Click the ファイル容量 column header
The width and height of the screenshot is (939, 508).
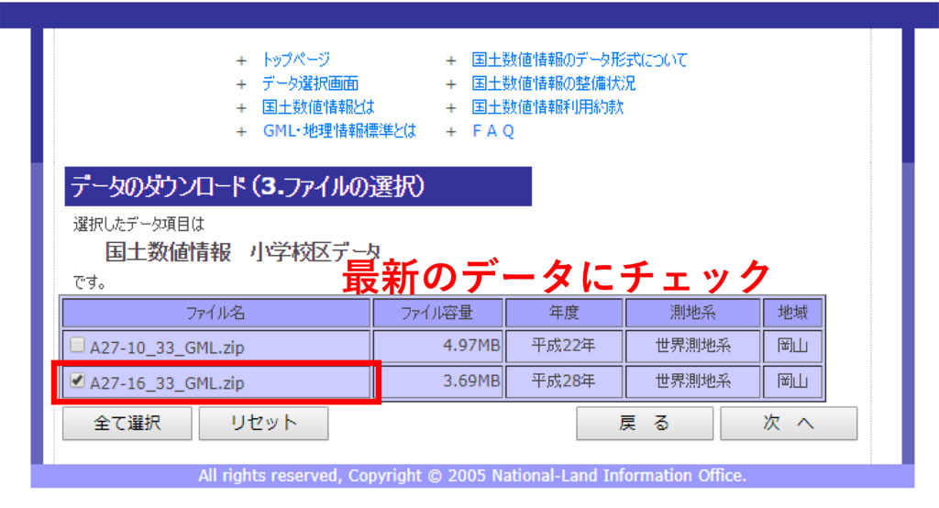tap(436, 313)
